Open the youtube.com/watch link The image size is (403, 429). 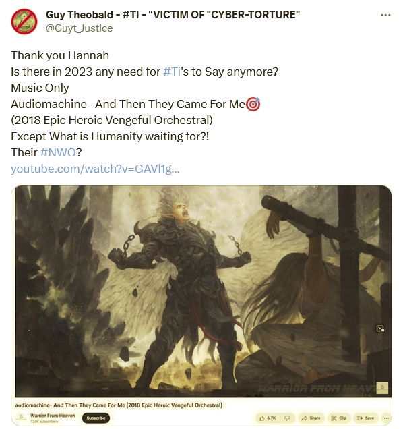95,169
